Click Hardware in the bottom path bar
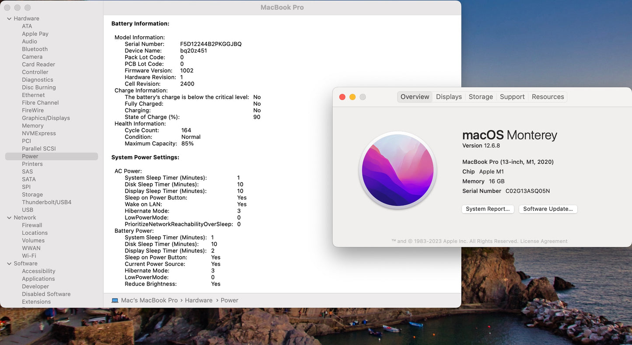 199,300
